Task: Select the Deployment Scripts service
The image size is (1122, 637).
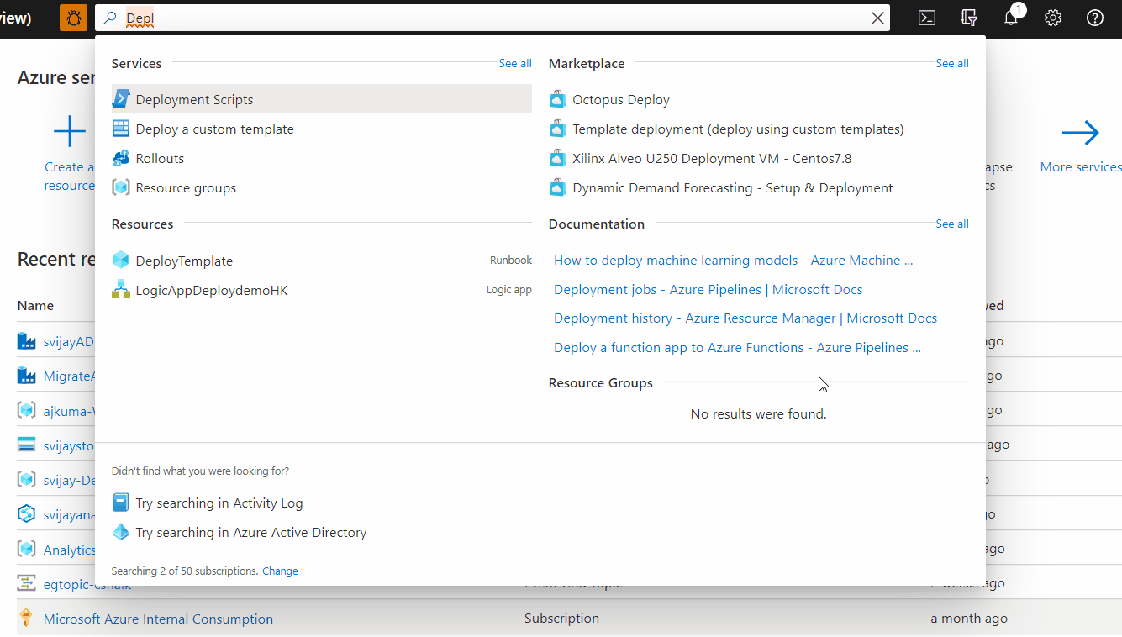Action: [193, 98]
